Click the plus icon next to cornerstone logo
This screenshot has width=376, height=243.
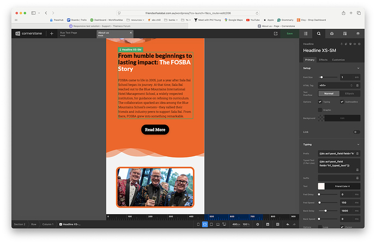coord(52,34)
